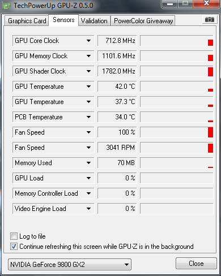
Task: Uncheck Continue refreshing in background option
Action: pyautogui.click(x=14, y=246)
